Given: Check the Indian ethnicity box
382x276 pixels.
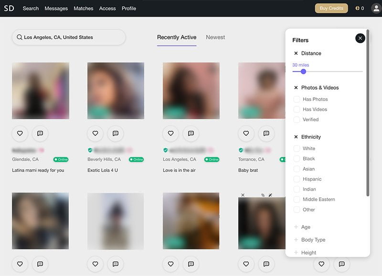Looking at the screenshot, I should (297, 189).
